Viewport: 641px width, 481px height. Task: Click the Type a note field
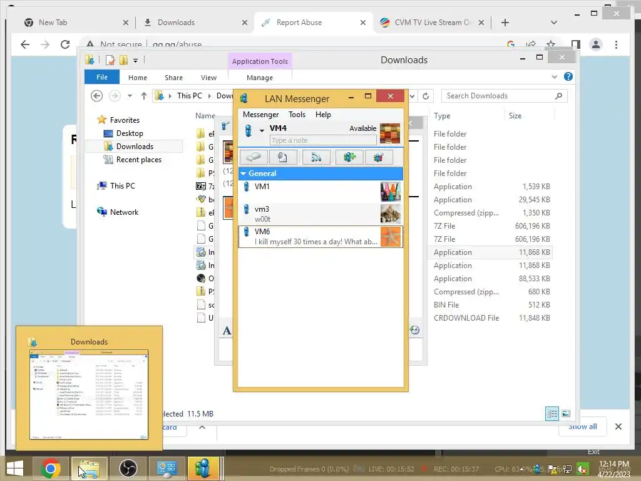[x=323, y=140]
